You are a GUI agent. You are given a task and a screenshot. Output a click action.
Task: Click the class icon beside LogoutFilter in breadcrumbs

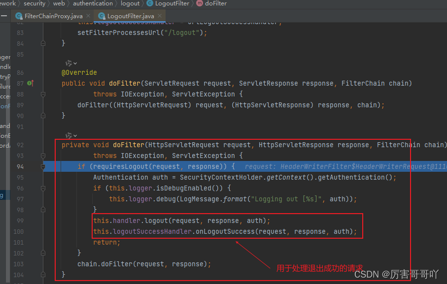click(x=149, y=3)
